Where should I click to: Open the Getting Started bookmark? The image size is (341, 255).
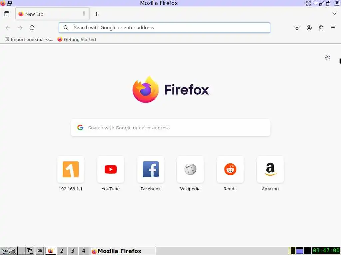pyautogui.click(x=77, y=39)
